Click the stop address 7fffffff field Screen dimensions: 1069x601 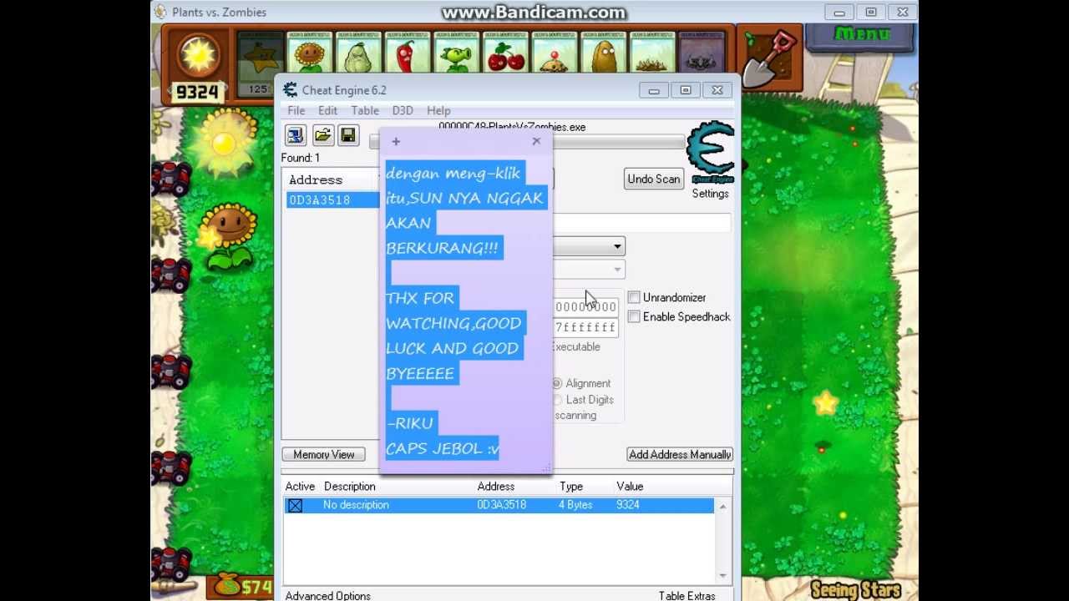point(586,328)
